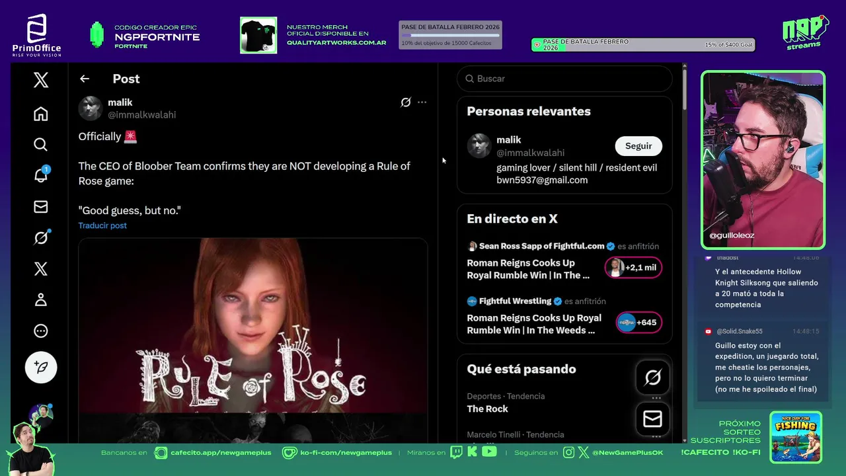Open The Rock trend
The height and width of the screenshot is (476, 846).
tap(488, 409)
